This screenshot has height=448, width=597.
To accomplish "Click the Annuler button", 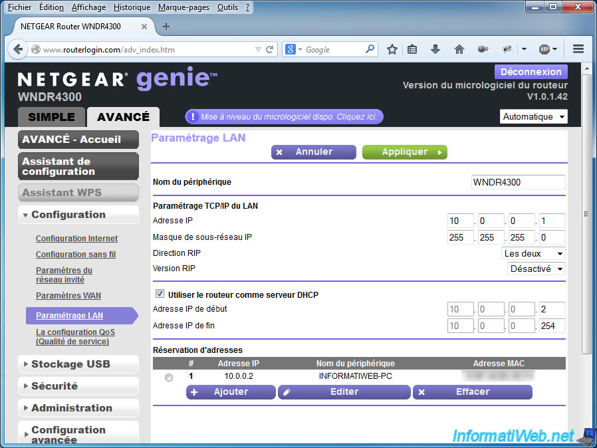I will (314, 152).
